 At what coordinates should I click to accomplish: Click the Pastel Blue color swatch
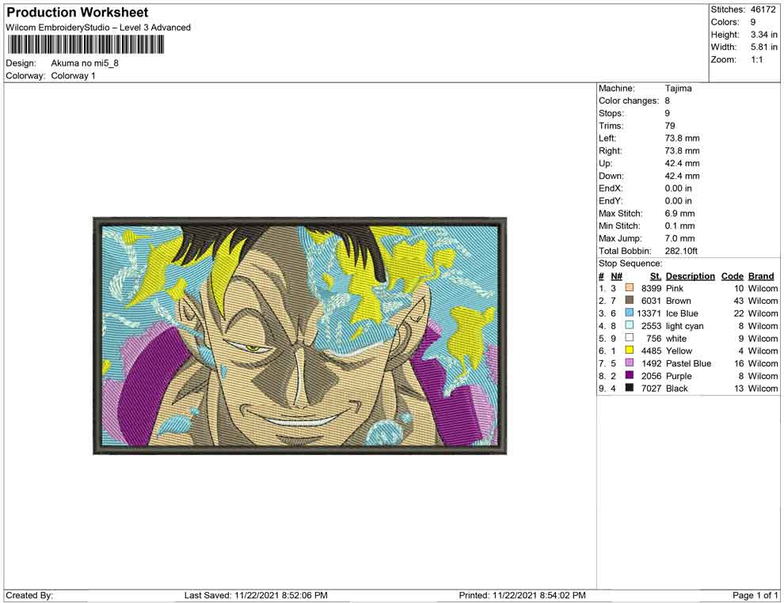pyautogui.click(x=629, y=362)
